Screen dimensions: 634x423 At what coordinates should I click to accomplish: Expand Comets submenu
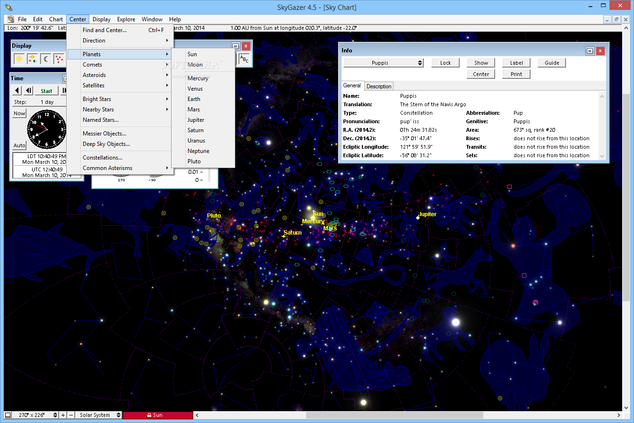[x=119, y=65]
